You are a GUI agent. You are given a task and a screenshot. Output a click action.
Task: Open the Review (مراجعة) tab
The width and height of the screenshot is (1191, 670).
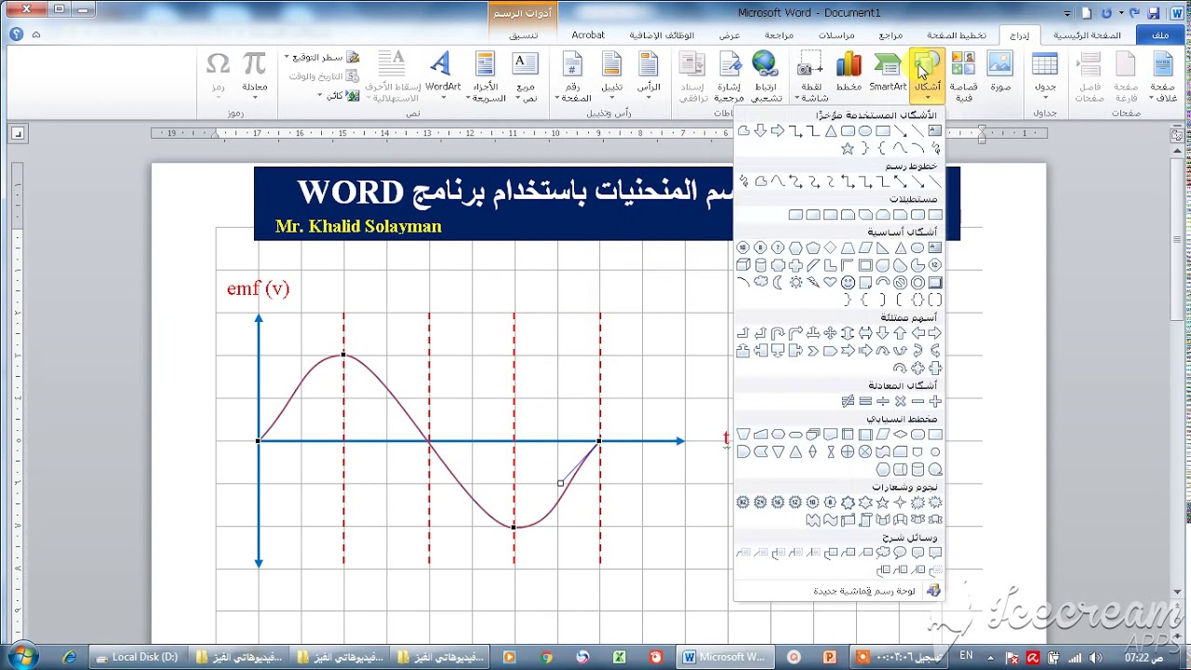(x=779, y=35)
